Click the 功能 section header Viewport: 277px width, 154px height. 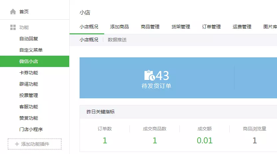coord(24,27)
